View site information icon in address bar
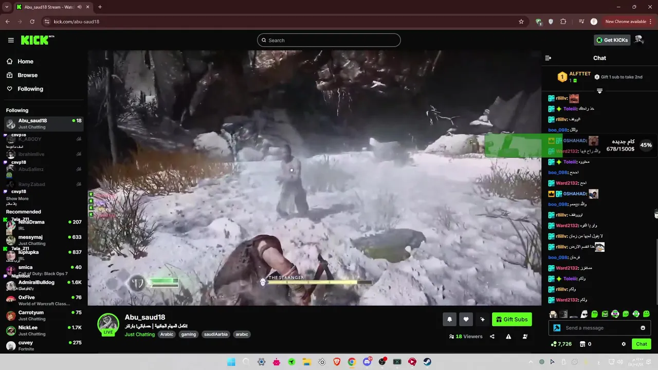Viewport: 658px width, 370px height. tap(47, 22)
